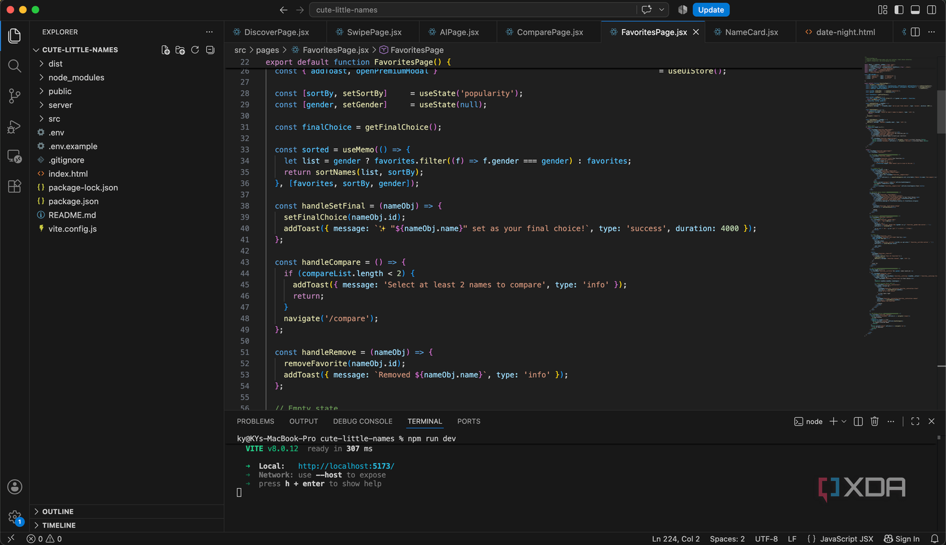Go to line via Ln 224, Col 2
This screenshot has height=545, width=946.
676,539
